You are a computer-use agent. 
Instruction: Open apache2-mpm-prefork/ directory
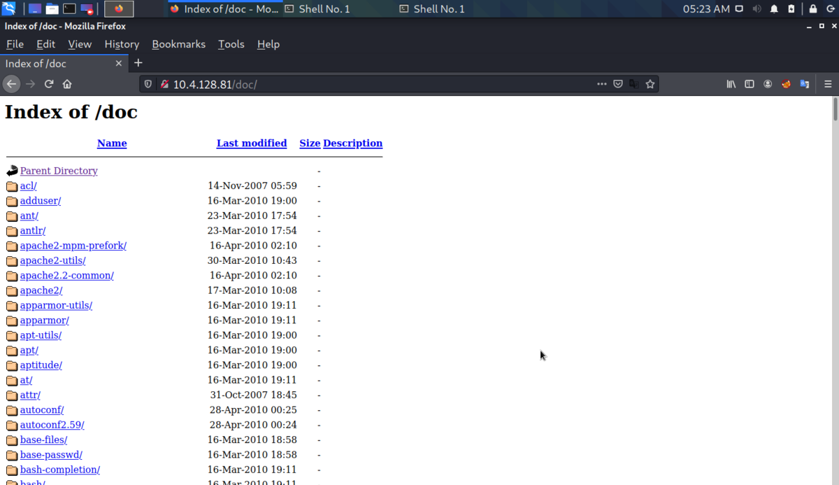tap(73, 246)
